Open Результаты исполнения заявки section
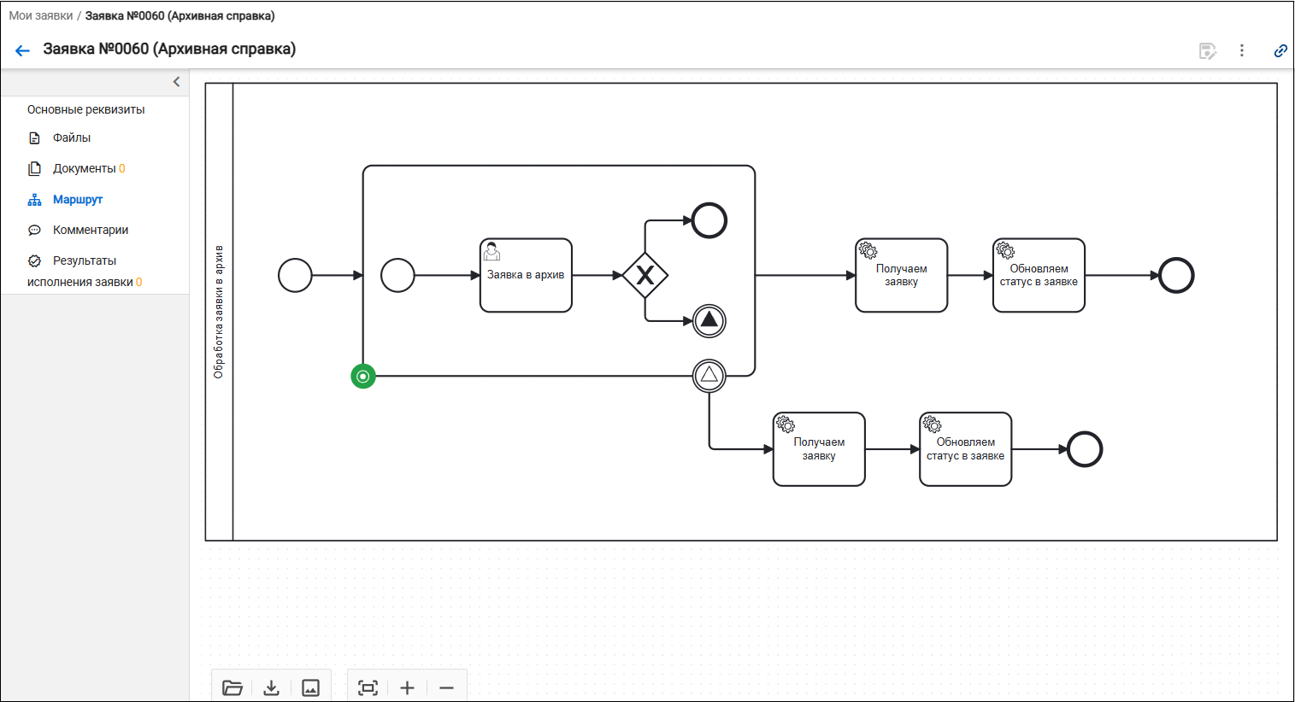 point(85,271)
